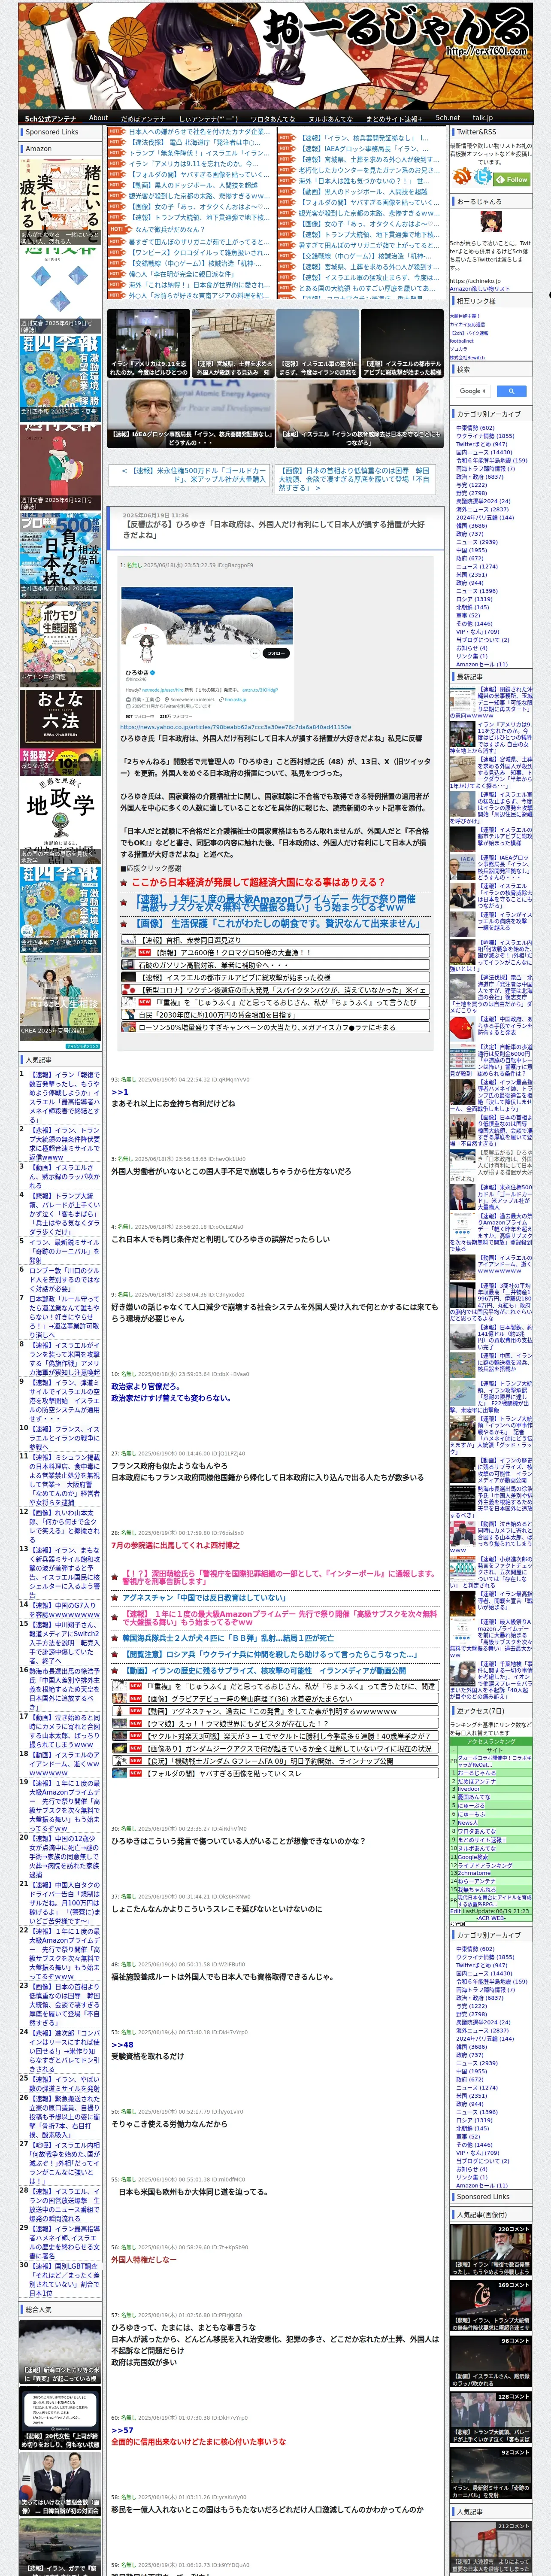Screen dimensions: 551x2576
Task: Open the news.yahoo.co.jp article URL
Action: click(236, 727)
